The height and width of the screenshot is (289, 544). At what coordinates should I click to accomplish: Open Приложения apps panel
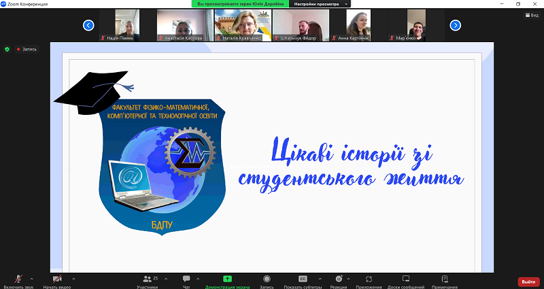click(369, 282)
